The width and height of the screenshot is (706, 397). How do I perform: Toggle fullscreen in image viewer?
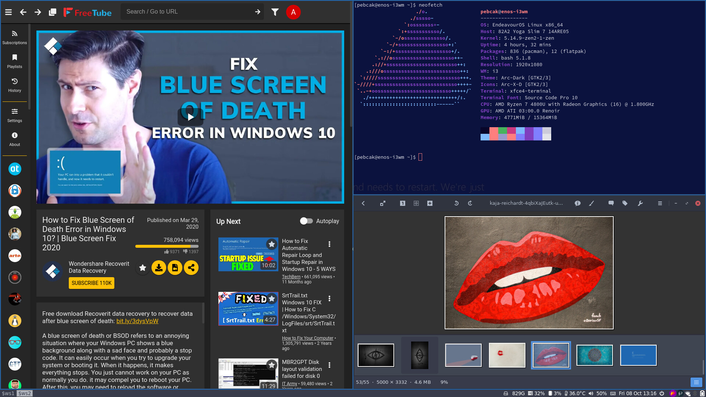[x=383, y=203]
